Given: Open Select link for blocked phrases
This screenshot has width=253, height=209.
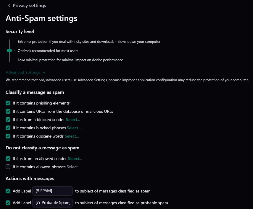Looking at the screenshot, I should coord(74,128).
